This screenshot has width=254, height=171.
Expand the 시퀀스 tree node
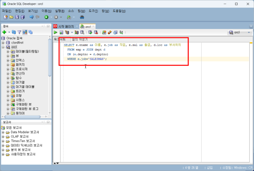[8, 100]
